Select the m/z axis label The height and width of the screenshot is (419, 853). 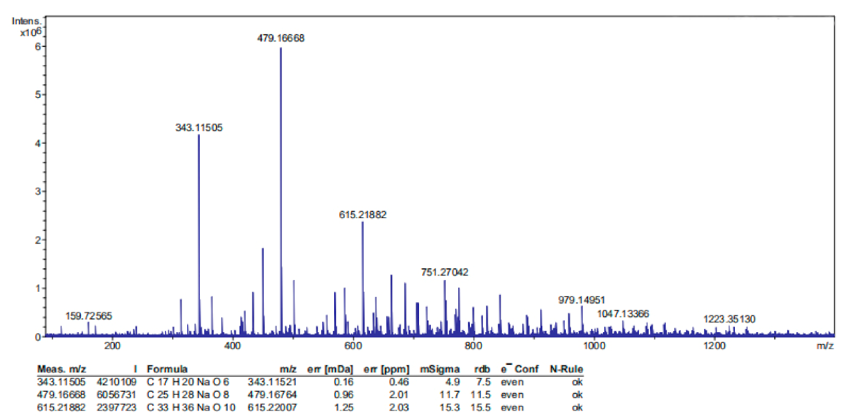point(824,345)
